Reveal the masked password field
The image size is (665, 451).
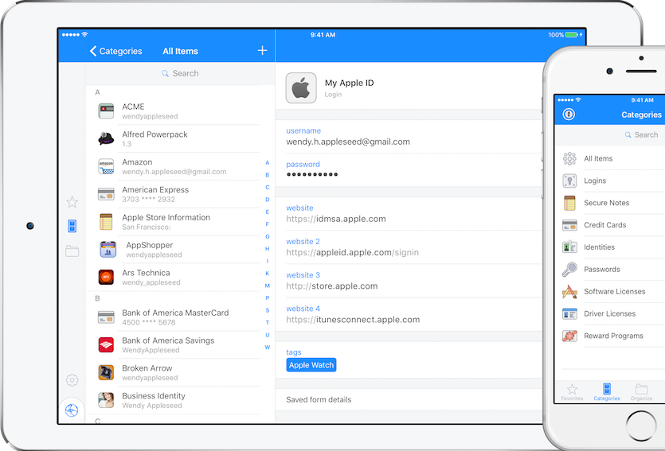(x=409, y=169)
